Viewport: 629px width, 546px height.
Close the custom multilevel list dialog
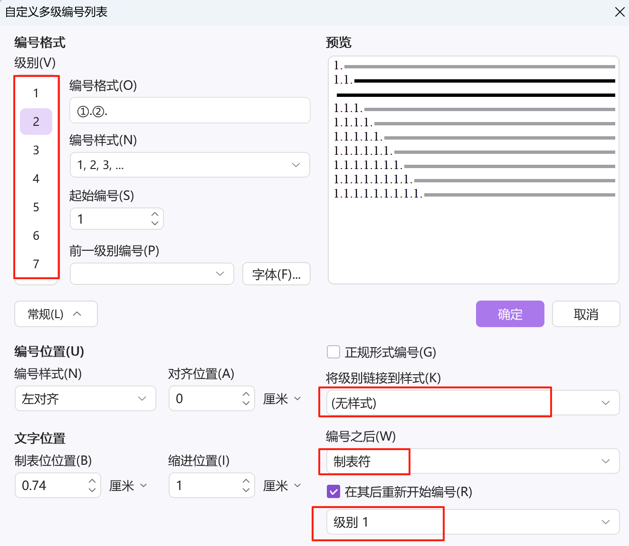(619, 12)
